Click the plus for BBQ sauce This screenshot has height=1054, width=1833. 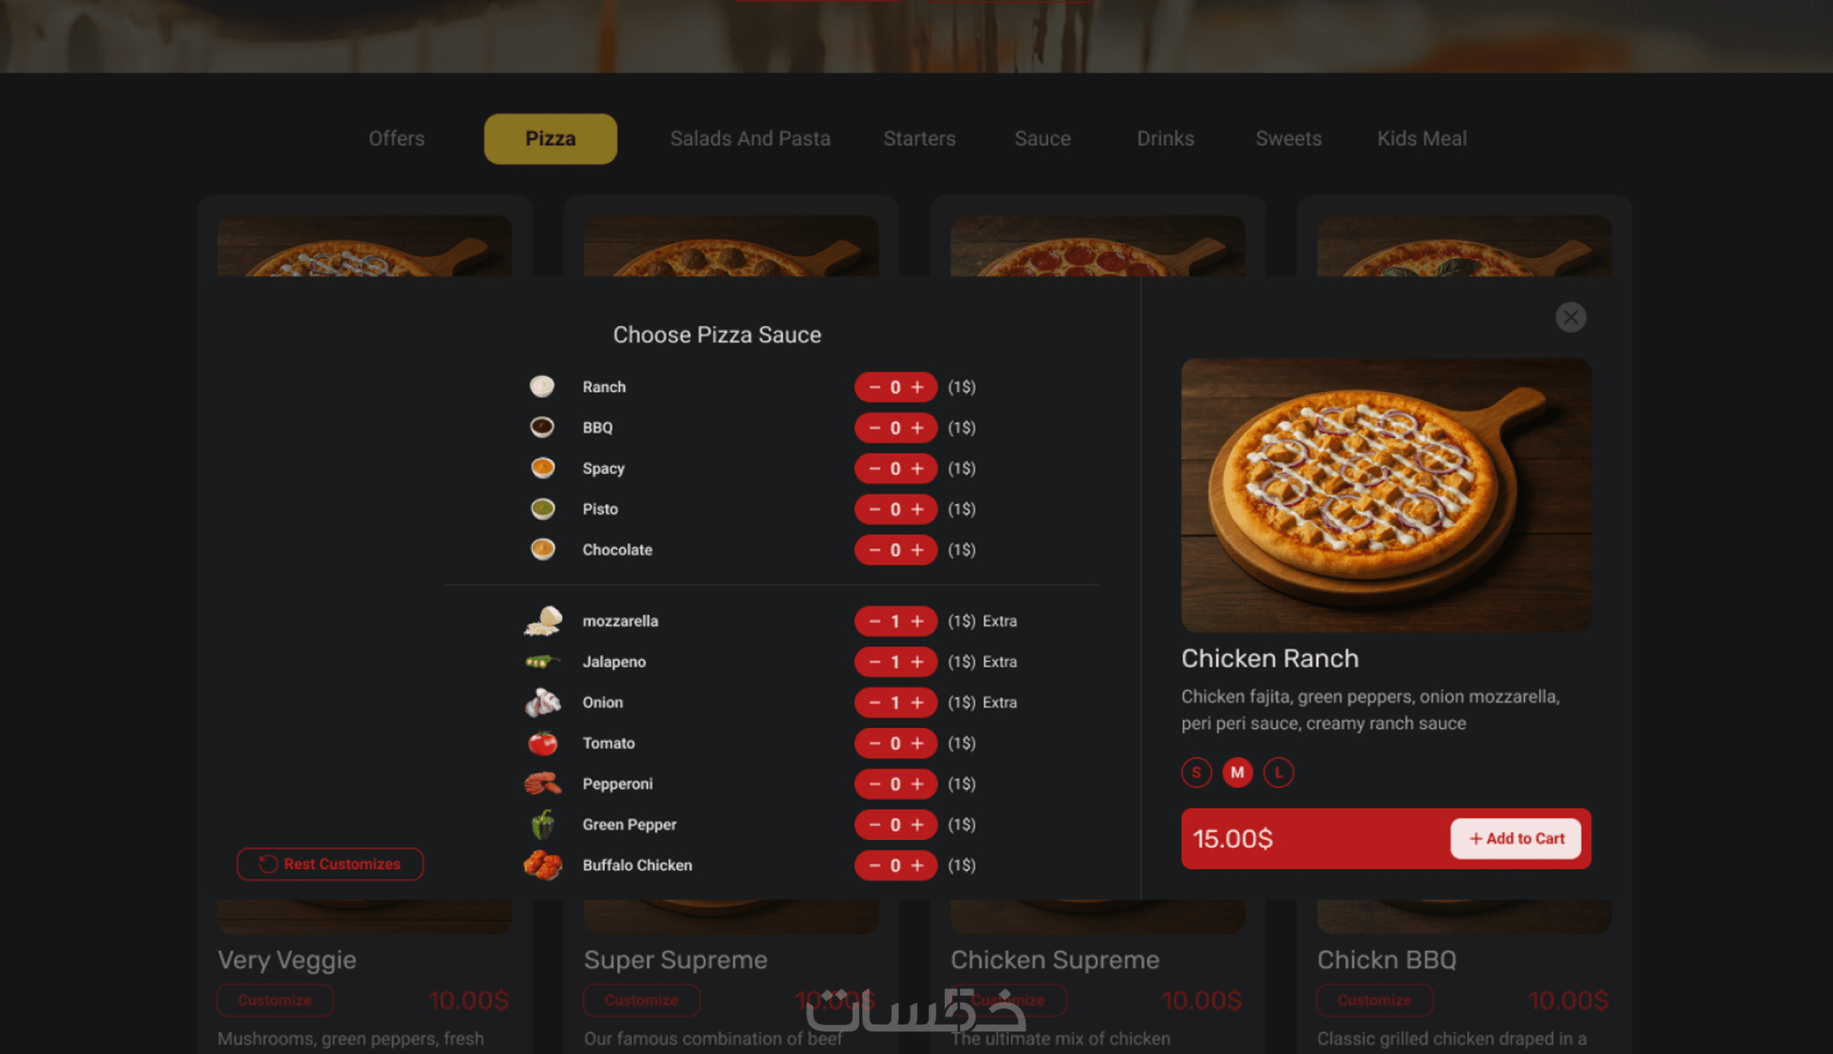pyautogui.click(x=917, y=428)
